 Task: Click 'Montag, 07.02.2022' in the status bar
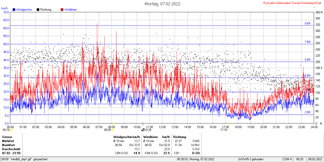pos(202,159)
